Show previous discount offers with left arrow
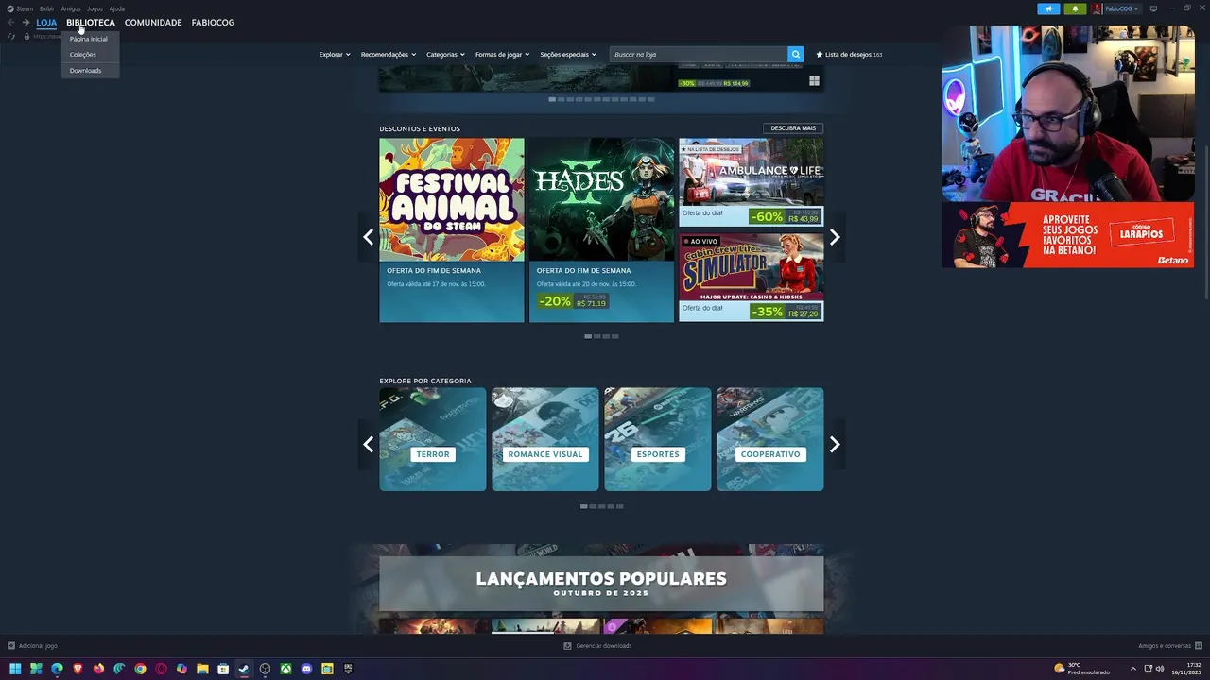This screenshot has width=1210, height=680. [x=368, y=238]
